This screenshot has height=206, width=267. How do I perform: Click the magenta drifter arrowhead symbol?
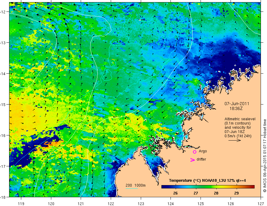(x=193, y=160)
